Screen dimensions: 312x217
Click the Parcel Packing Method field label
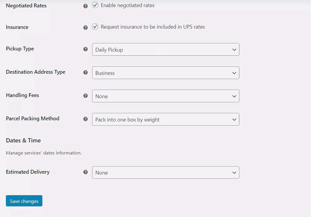(x=33, y=119)
